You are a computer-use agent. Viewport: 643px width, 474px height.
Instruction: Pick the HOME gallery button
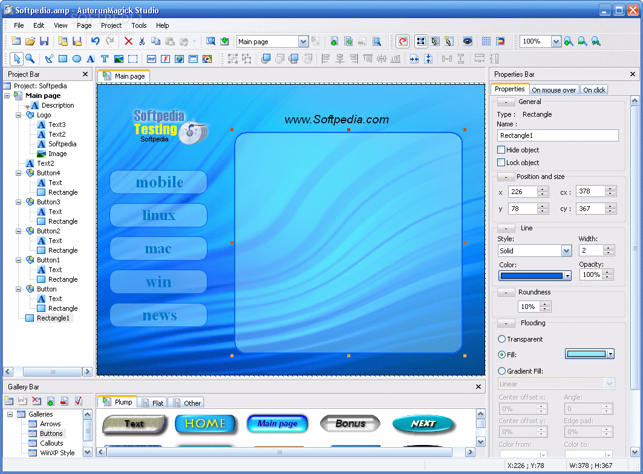206,424
